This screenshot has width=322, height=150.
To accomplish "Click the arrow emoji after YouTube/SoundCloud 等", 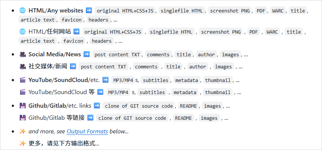I will click(x=100, y=92).
